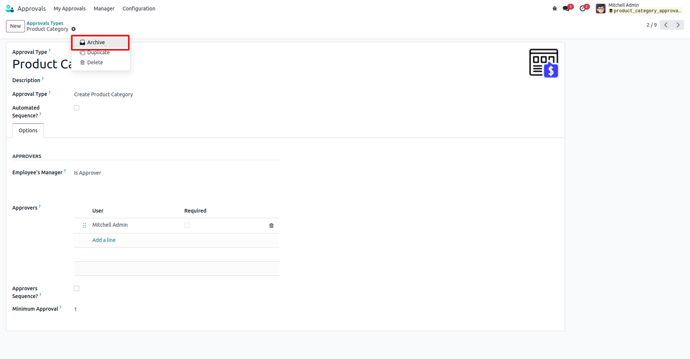Click the Description field
690x359 pixels.
pos(177,80)
